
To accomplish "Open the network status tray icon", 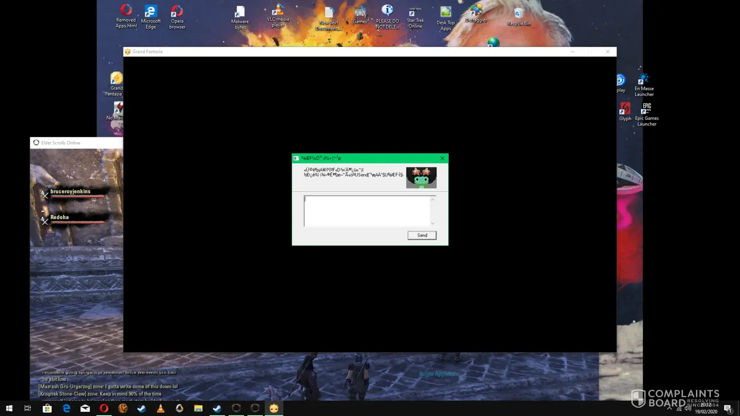I will (679, 409).
